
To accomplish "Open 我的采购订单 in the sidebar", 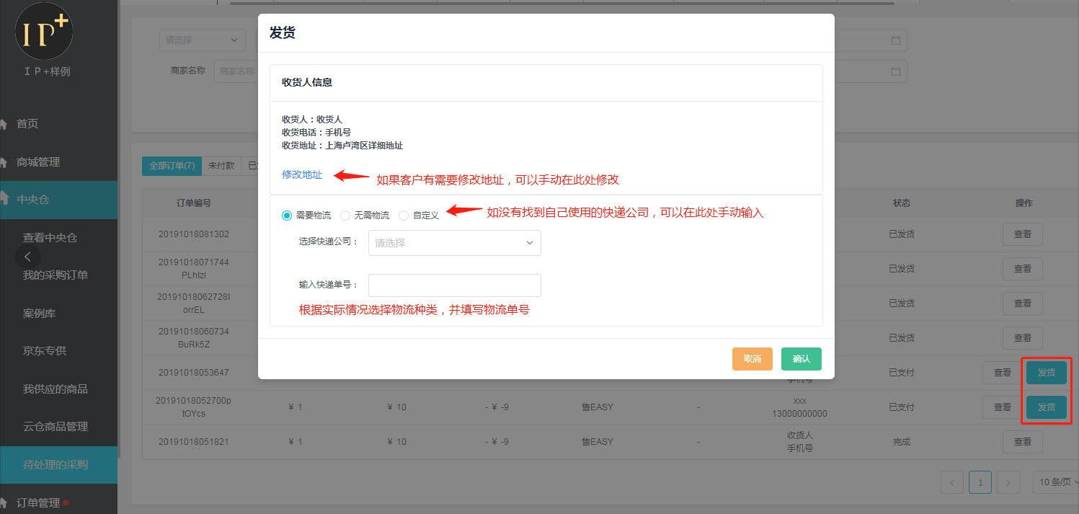I will [55, 275].
